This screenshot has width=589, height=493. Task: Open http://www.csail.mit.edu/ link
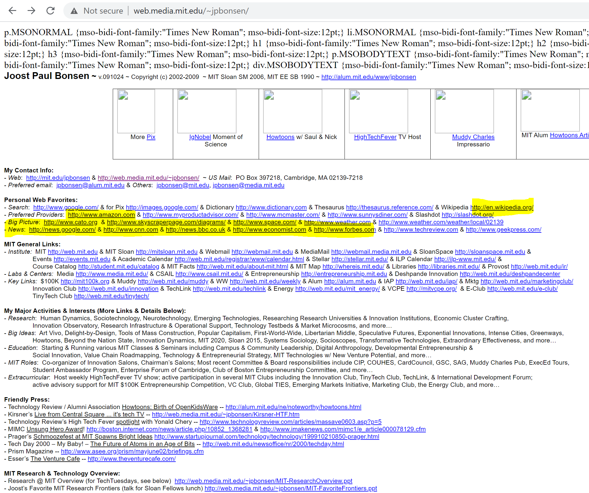[x=209, y=274]
